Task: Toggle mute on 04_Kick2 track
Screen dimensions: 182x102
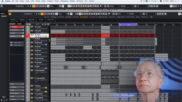Action: [x=32, y=46]
